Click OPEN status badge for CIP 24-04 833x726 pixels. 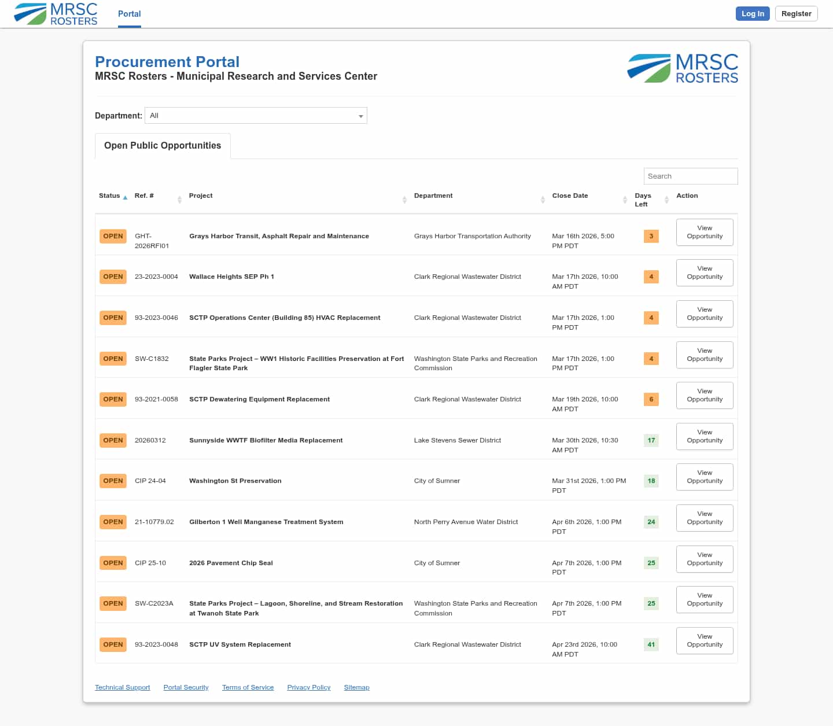point(113,481)
